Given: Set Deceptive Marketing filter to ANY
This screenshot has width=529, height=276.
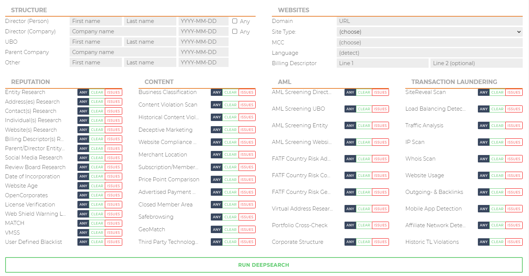Looking at the screenshot, I should (x=217, y=129).
